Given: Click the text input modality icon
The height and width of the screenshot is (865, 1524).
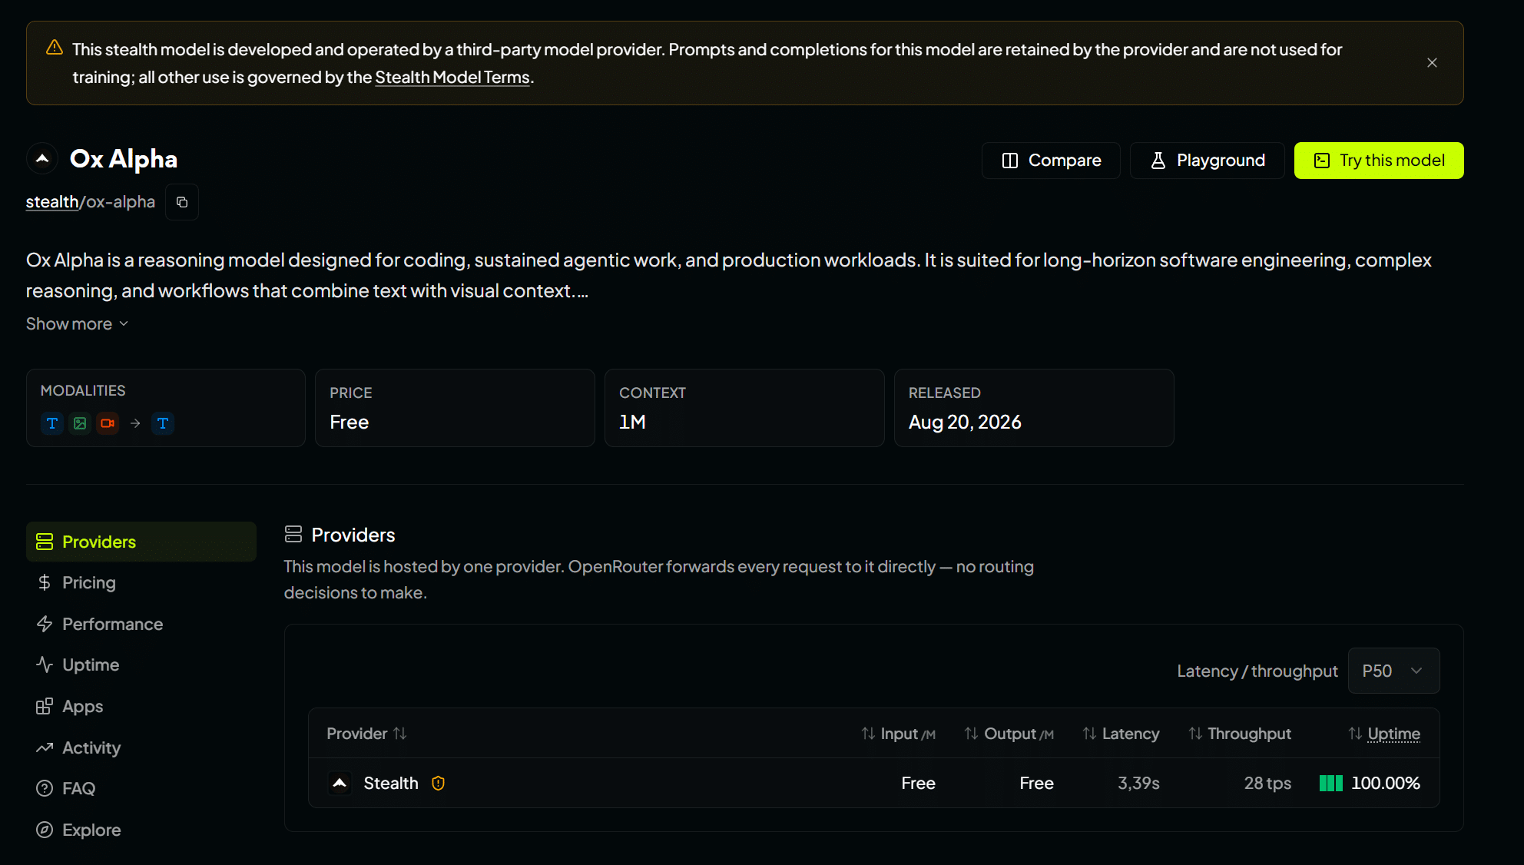Looking at the screenshot, I should click(x=52, y=423).
